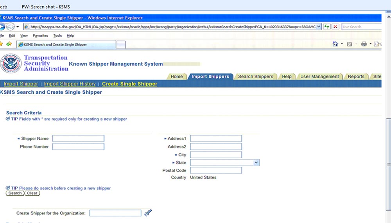
Task: Open the Edit menu
Action: pos(12,36)
